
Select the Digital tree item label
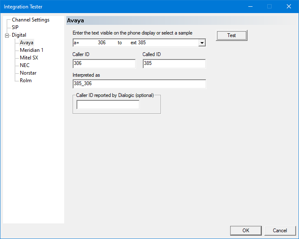click(x=19, y=35)
